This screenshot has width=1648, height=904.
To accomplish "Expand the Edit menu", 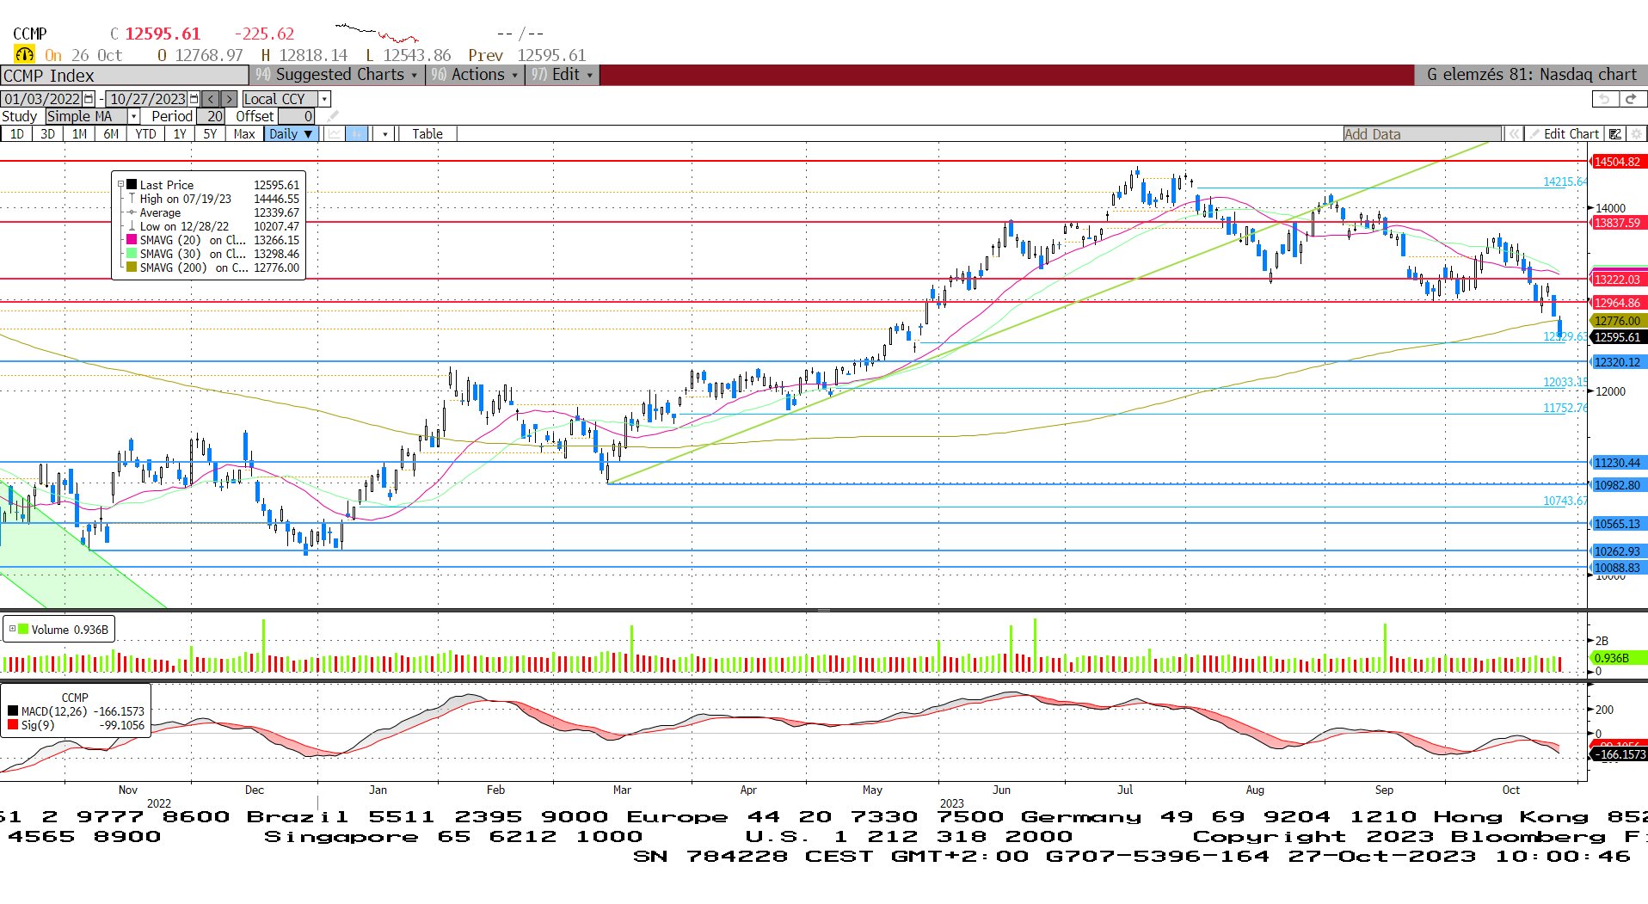I will pos(562,75).
